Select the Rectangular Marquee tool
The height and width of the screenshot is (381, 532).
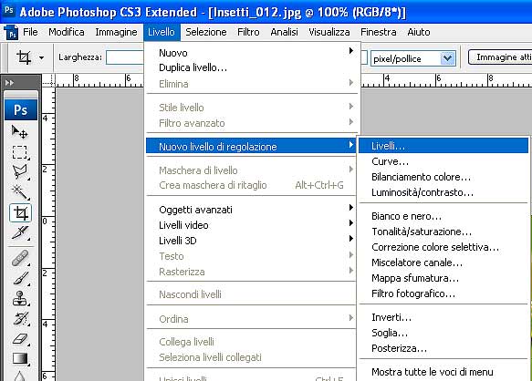(20, 152)
